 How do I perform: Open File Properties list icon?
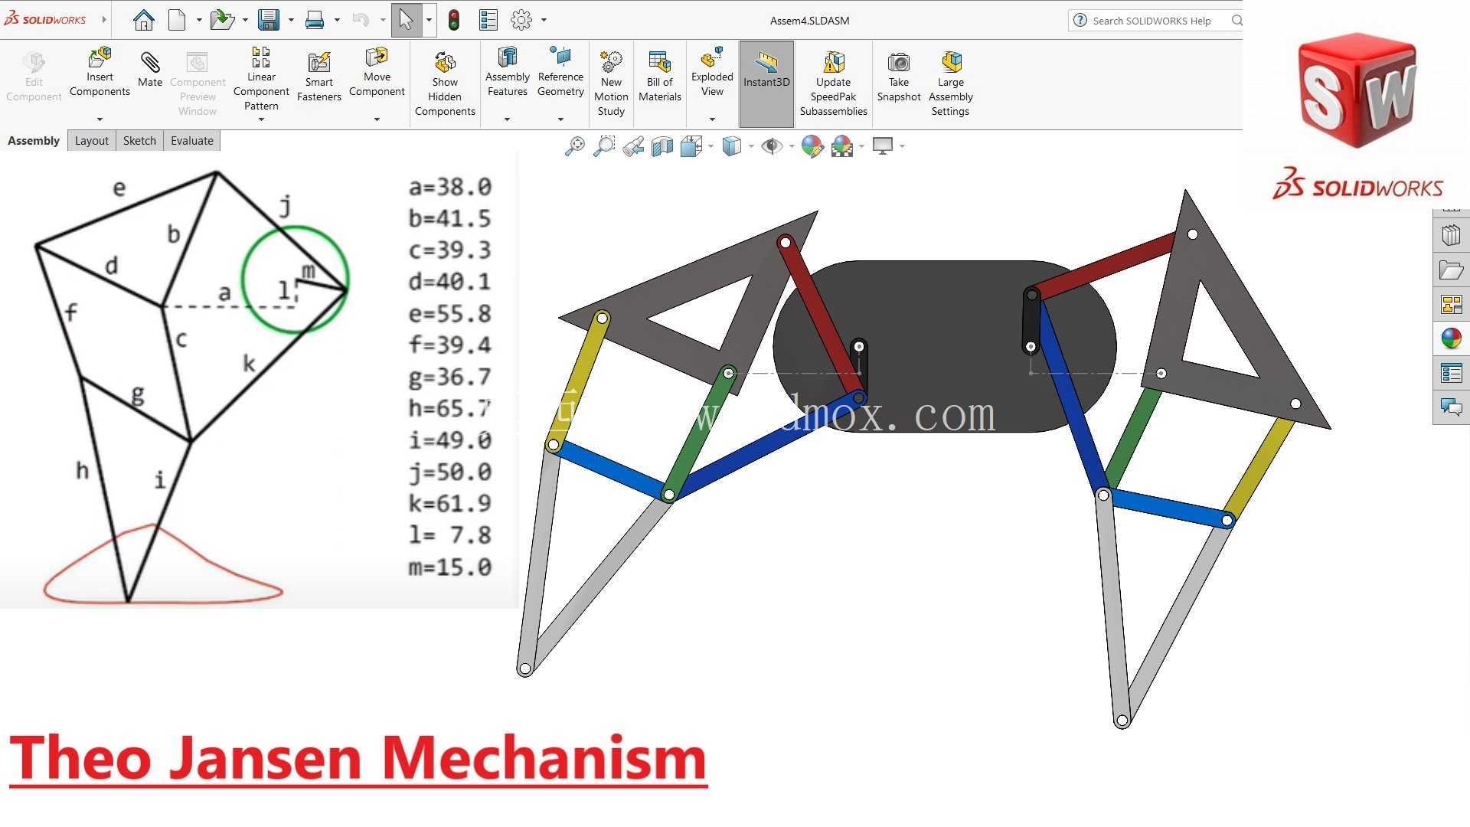tap(488, 20)
